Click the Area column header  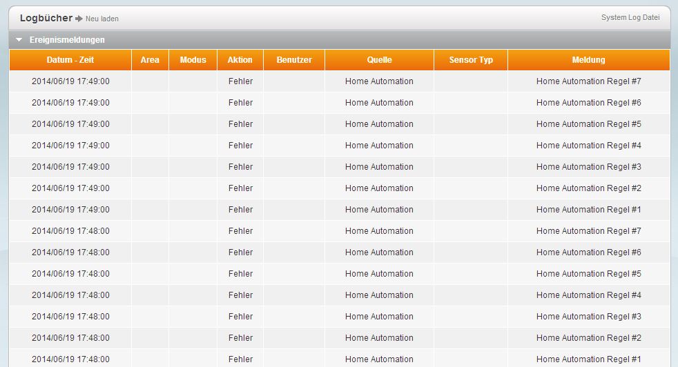point(150,60)
